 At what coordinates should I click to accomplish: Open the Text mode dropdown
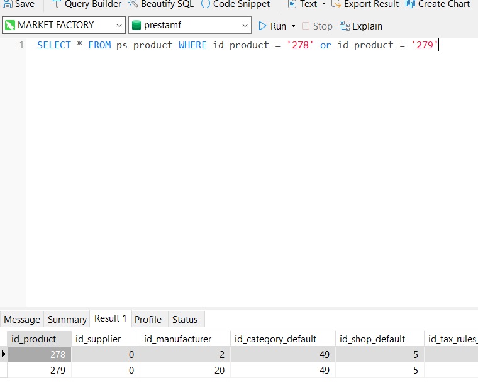(x=324, y=4)
